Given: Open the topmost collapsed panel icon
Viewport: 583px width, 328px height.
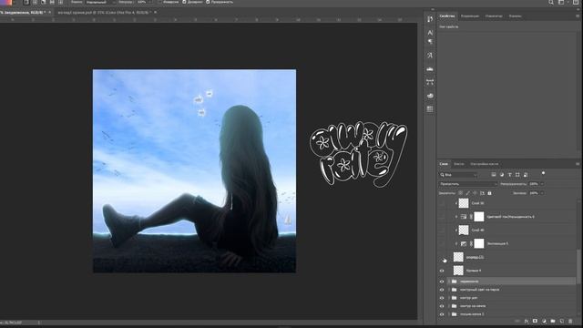Looking at the screenshot, I should (430, 19).
